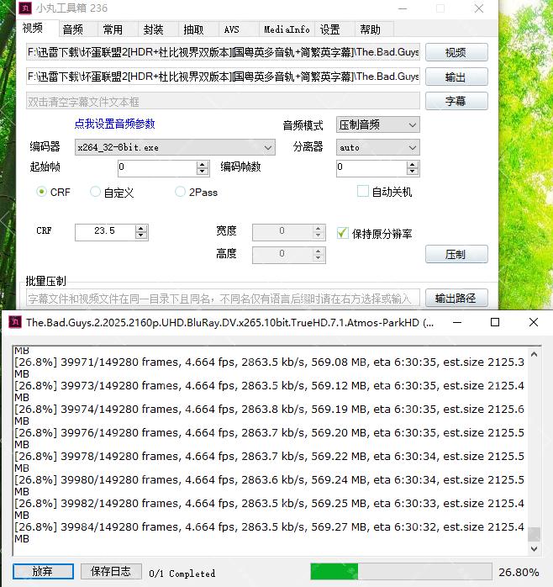This screenshot has width=553, height=587.
Task: Click the log line with 39976/149280 frames
Action: (x=270, y=432)
